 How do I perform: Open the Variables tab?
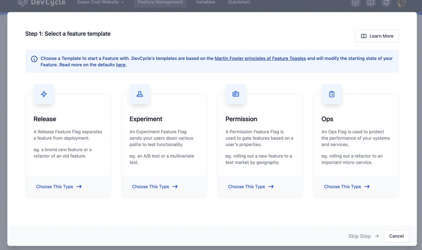pos(205,2)
